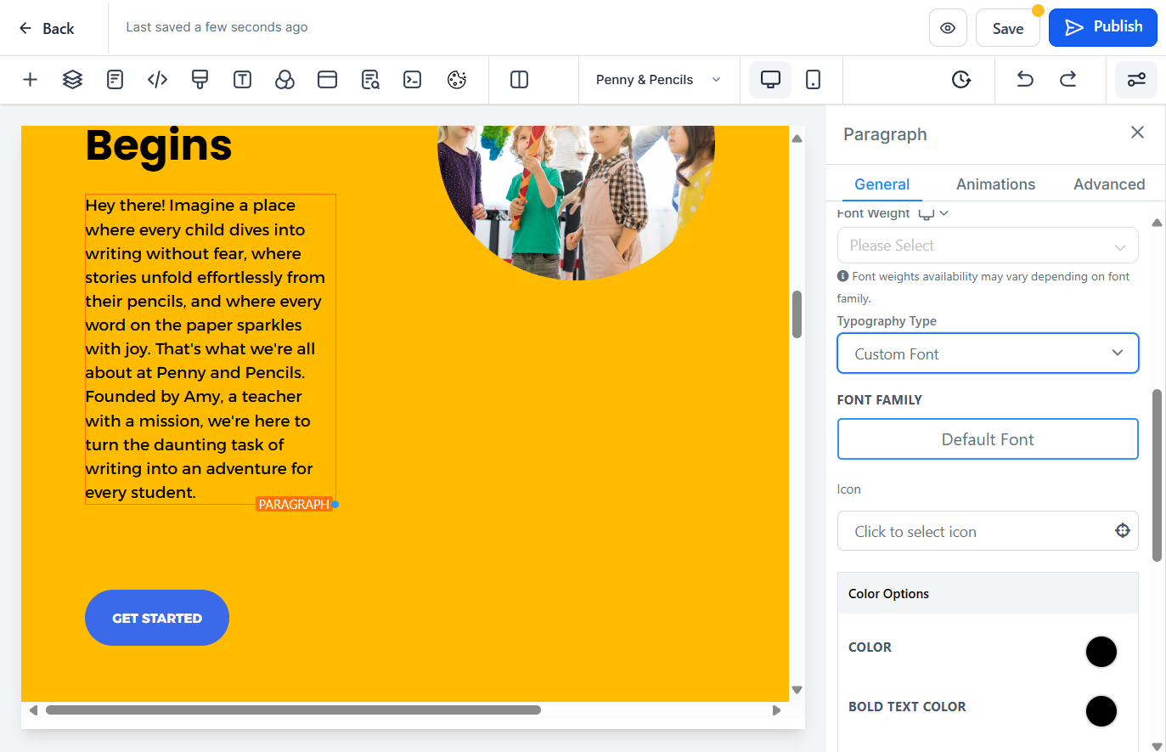Open the custom code brackets icon
The height and width of the screenshot is (752, 1166).
(157, 80)
